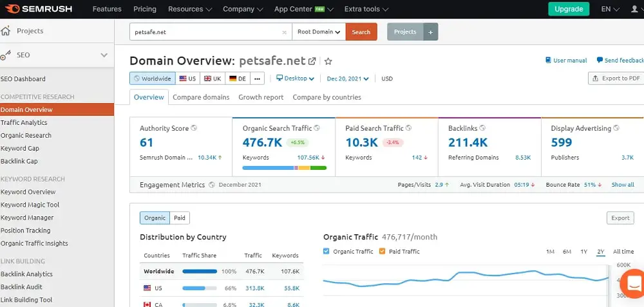The height and width of the screenshot is (307, 644).
Task: Click the green Upgrade button
Action: point(569,9)
